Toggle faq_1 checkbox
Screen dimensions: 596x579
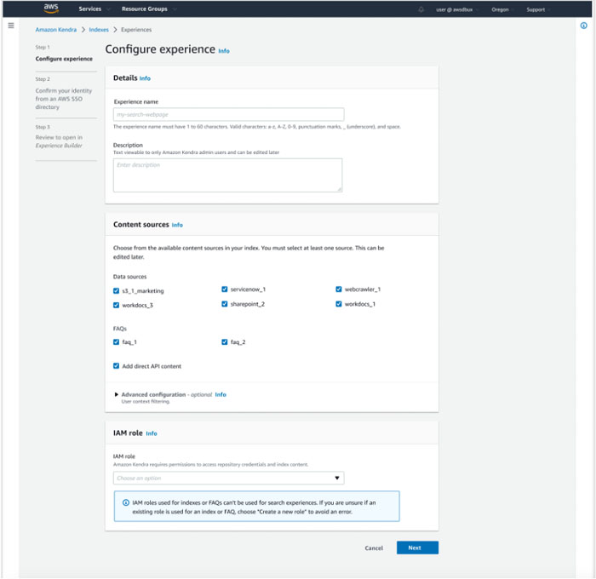click(x=117, y=342)
